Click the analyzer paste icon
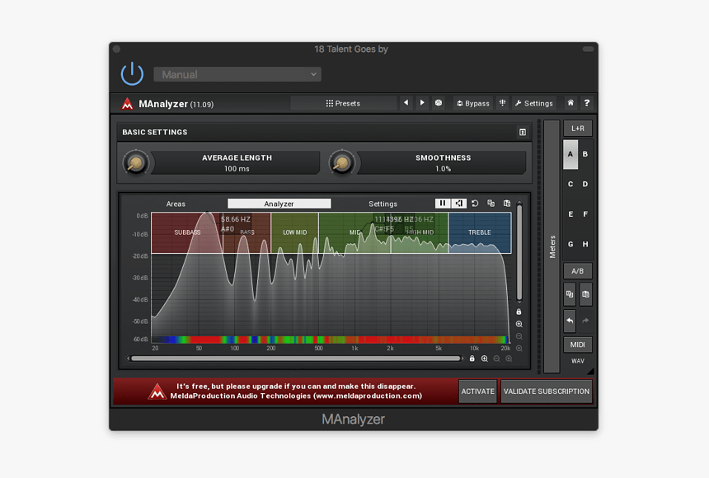Image resolution: width=709 pixels, height=478 pixels. pos(507,204)
